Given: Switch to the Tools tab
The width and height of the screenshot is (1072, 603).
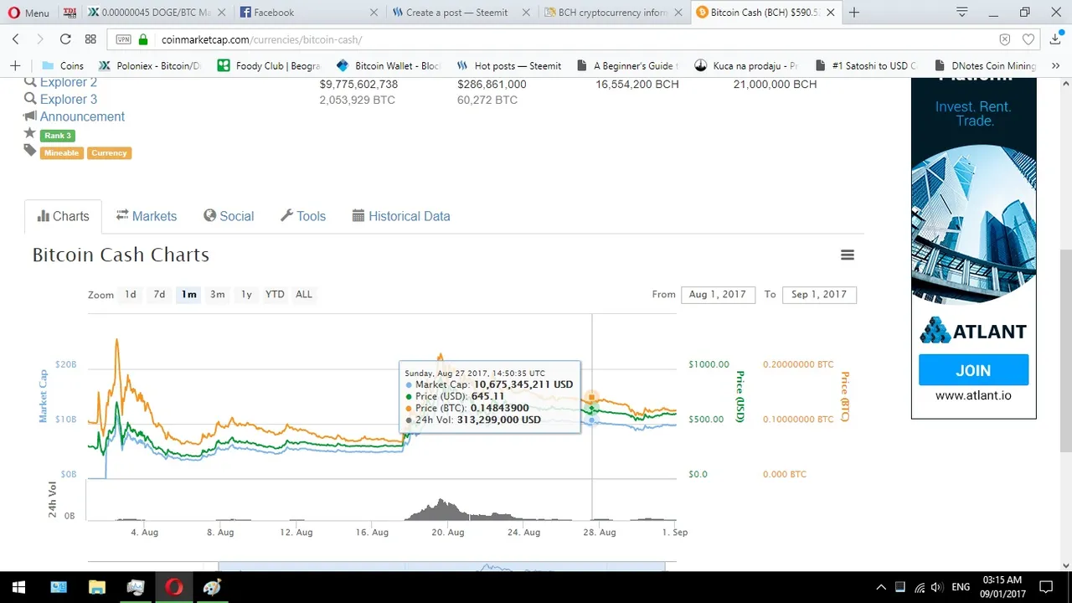Looking at the screenshot, I should (x=303, y=216).
